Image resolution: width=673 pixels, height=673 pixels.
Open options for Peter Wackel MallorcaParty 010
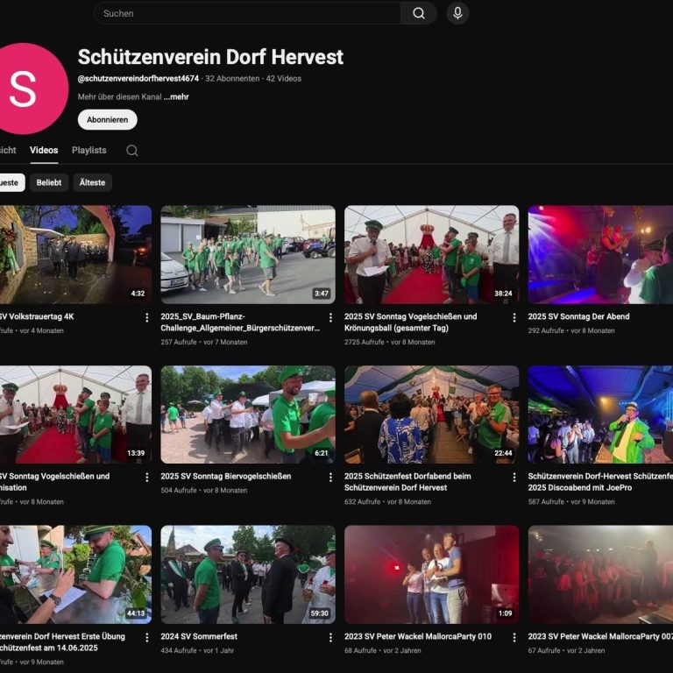click(x=514, y=637)
